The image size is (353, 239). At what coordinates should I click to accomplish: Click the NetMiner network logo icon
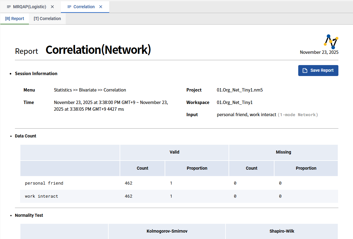tap(331, 42)
